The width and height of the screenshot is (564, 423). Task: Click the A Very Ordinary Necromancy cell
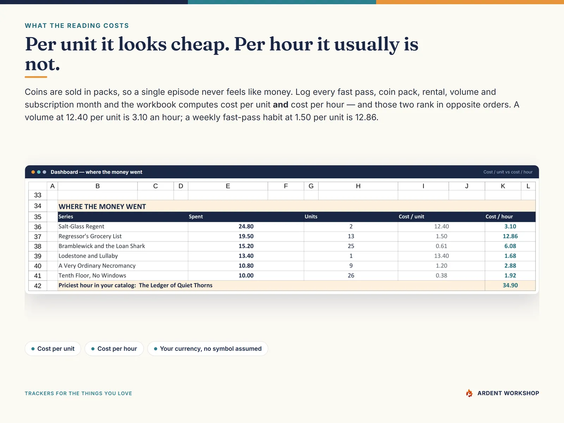[123, 266]
